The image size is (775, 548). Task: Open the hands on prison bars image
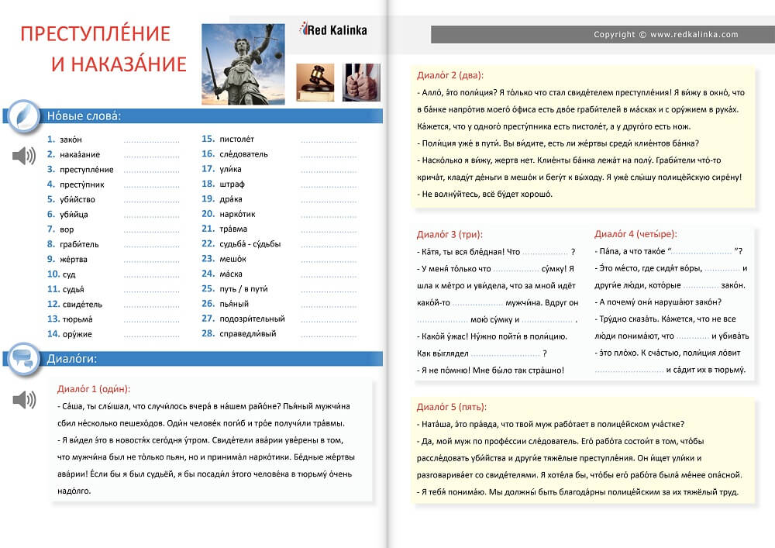(x=361, y=82)
